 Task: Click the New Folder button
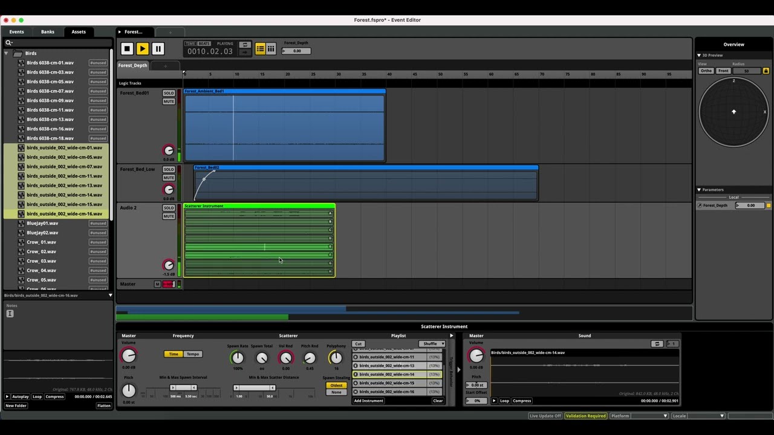point(16,406)
